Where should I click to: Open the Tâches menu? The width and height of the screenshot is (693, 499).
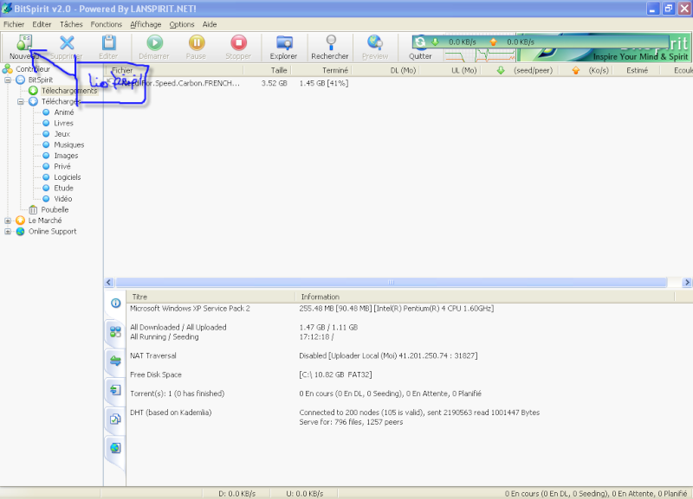pyautogui.click(x=71, y=24)
